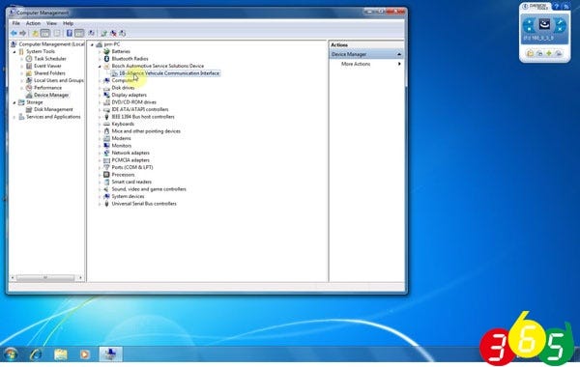Screen dimensions: 580x367
Task: Click the DAEMON Tools gadget help question mark
Action: (x=557, y=7)
